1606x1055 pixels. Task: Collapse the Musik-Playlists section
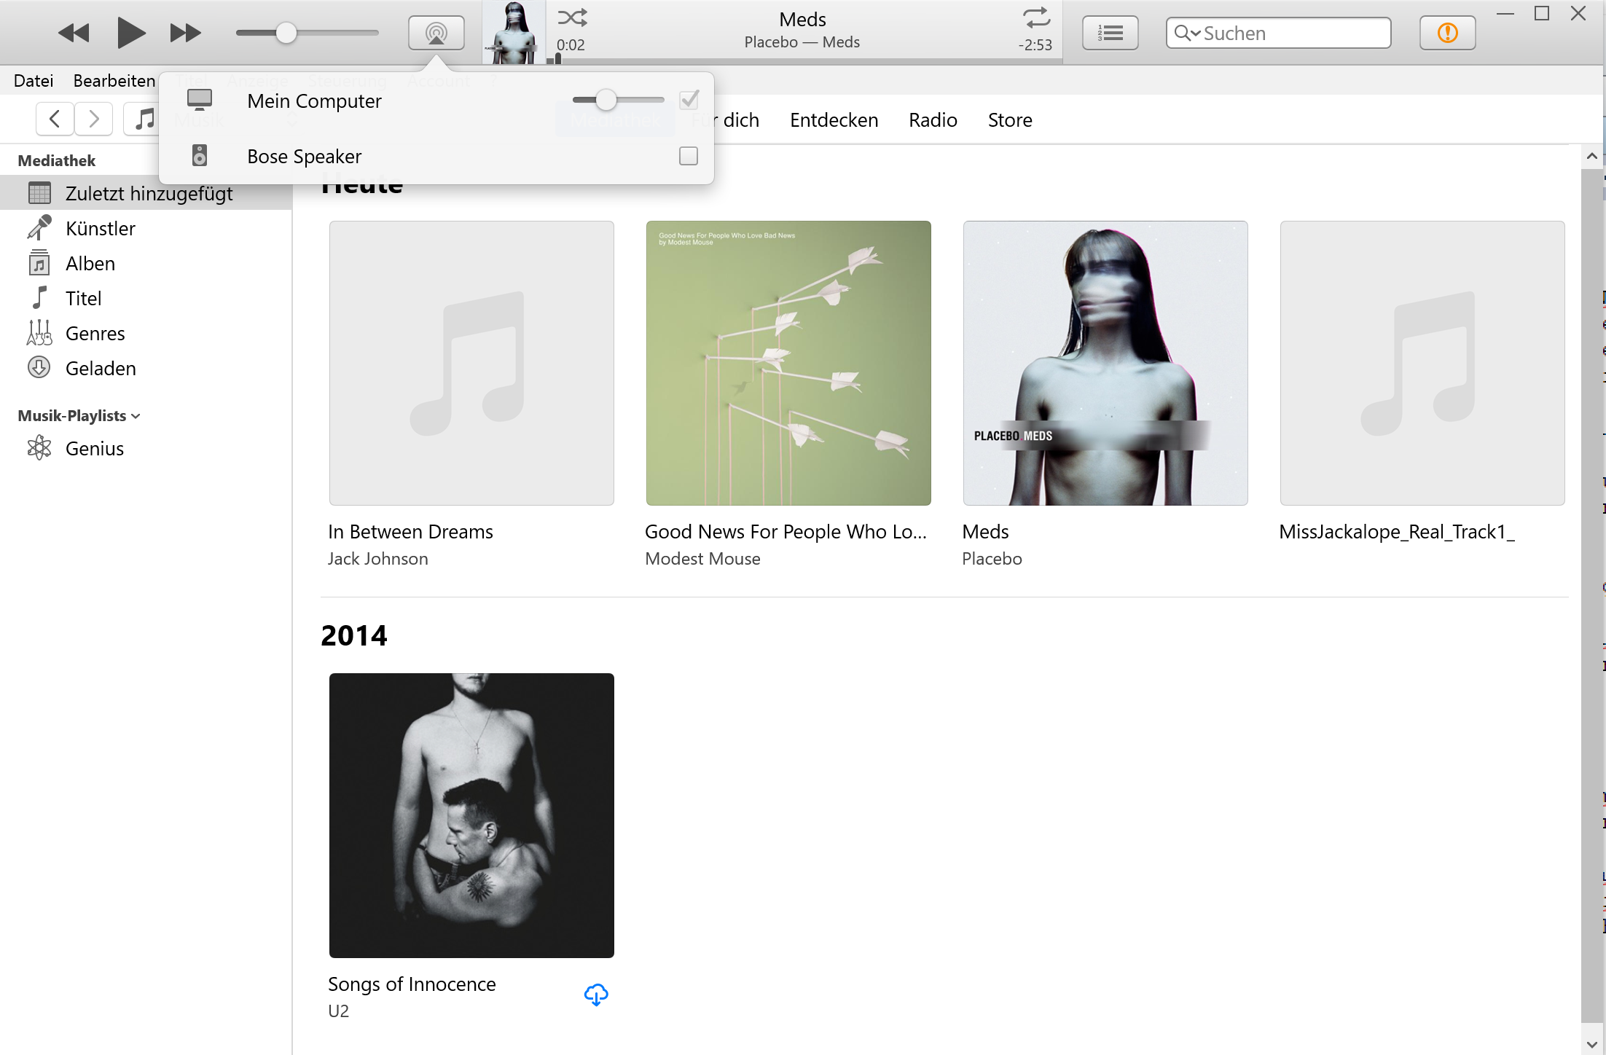136,416
